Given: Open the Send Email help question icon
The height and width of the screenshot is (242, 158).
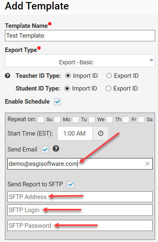Looking at the screenshot, I should [x=56, y=149].
